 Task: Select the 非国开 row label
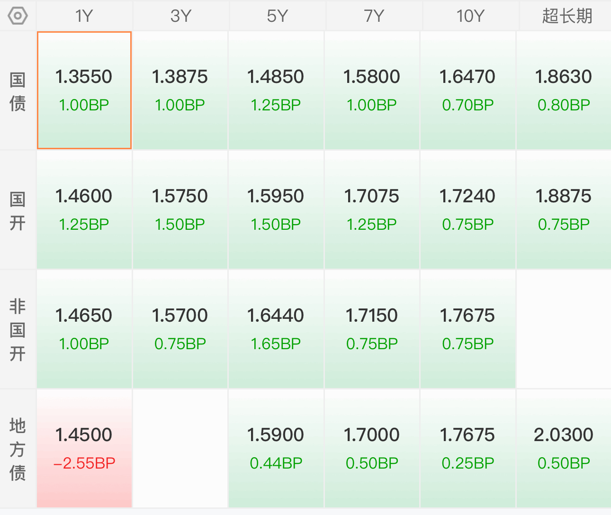(x=18, y=330)
